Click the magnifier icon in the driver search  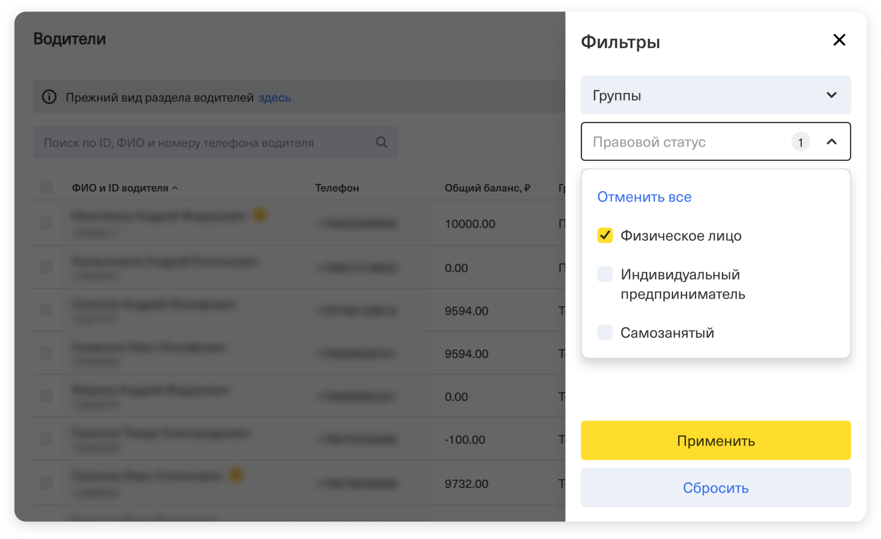pyautogui.click(x=381, y=142)
